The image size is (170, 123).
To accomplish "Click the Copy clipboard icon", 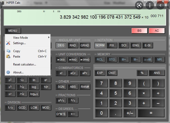I will tap(8, 51).
